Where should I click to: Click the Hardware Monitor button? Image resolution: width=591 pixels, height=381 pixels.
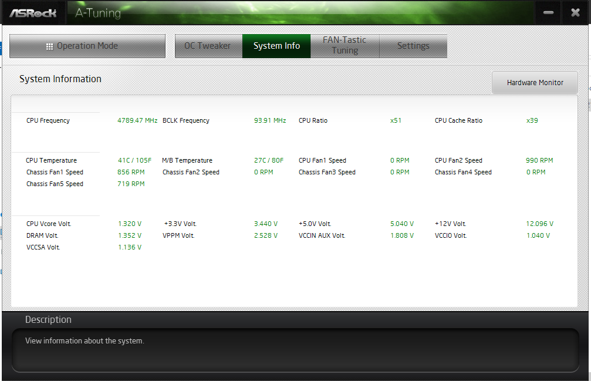(535, 83)
